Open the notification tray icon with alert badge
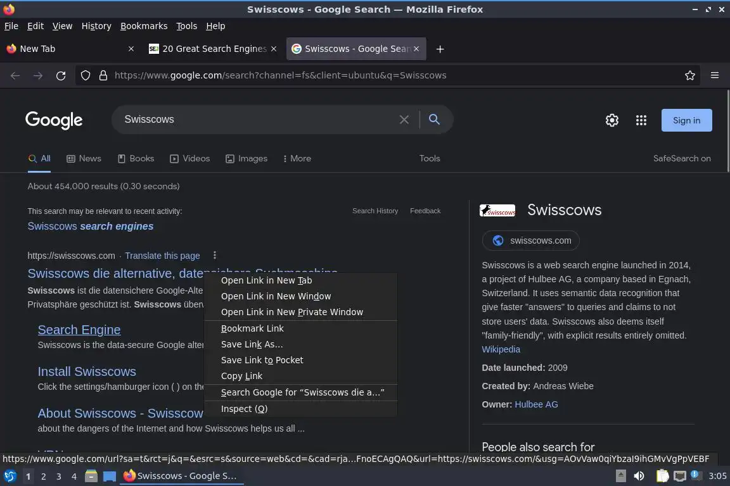730x486 pixels. [695, 475]
